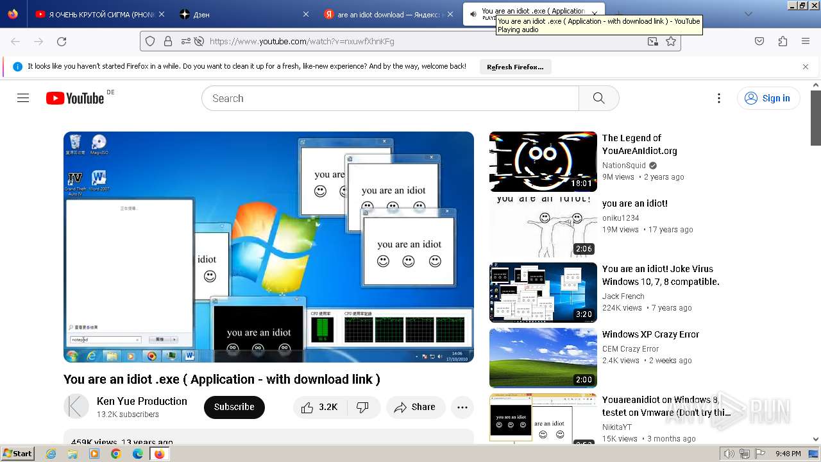The width and height of the screenshot is (821, 462).
Task: Close the 'are an idiot download' Яндекс tab
Action: point(449,14)
